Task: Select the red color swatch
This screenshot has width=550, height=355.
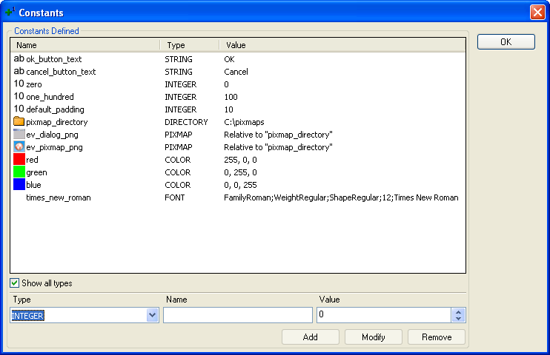Action: pyautogui.click(x=19, y=160)
